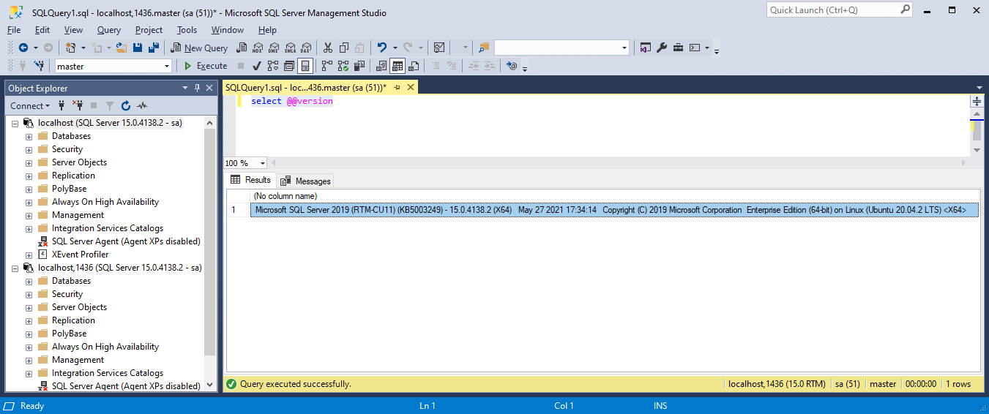The width and height of the screenshot is (989, 414).
Task: Toggle auto-hide pin on Object Explorer
Action: click(197, 88)
